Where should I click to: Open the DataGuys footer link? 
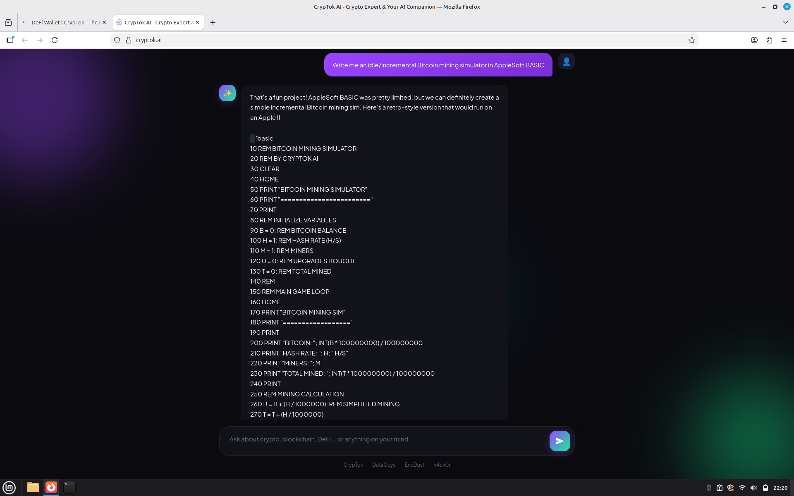[383, 465]
